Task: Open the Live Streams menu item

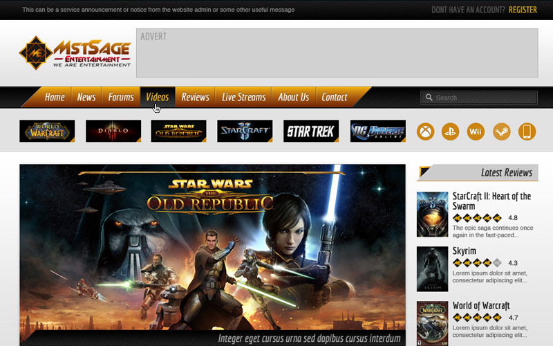Action: (x=244, y=97)
